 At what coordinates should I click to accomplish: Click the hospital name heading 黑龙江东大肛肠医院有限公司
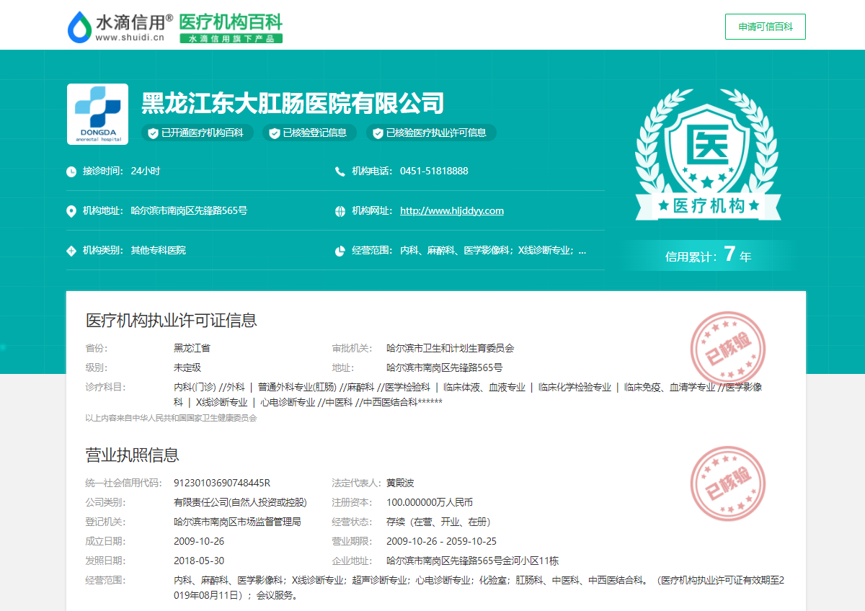292,104
